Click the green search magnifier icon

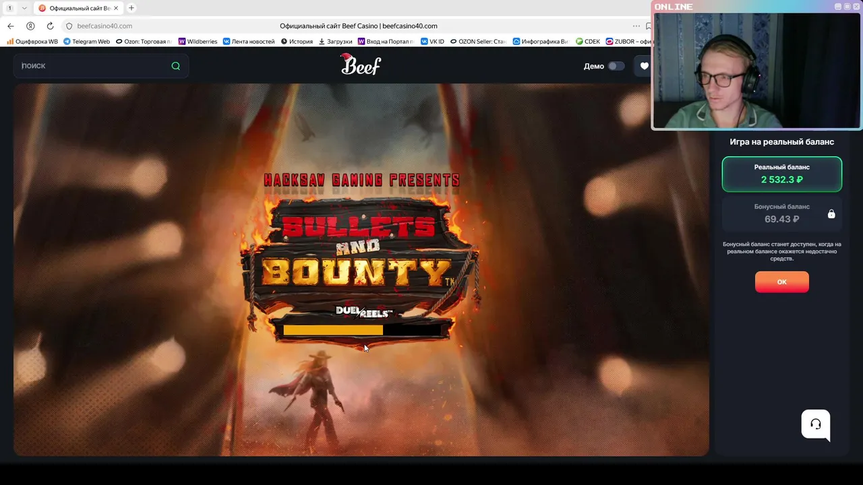[x=176, y=66]
